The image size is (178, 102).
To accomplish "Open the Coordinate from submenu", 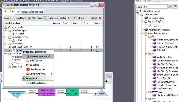I will tap(38, 74).
